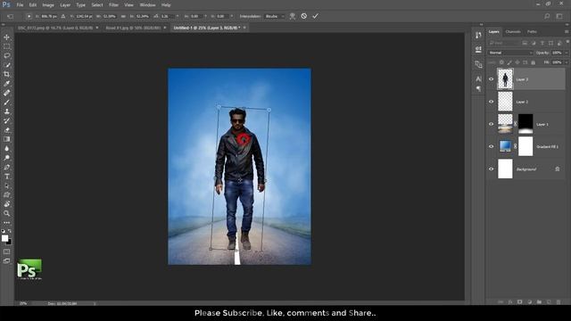Viewport: 571px width, 321px height.
Task: Toggle the link width and height proportions
Action: coord(123,16)
